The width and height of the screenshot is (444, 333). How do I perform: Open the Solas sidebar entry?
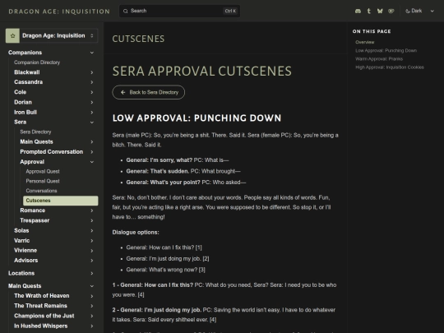[21, 231]
